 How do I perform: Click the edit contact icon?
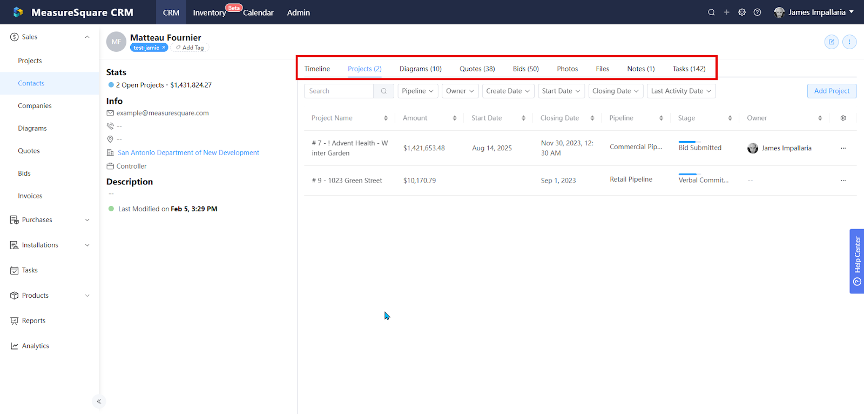(x=832, y=42)
